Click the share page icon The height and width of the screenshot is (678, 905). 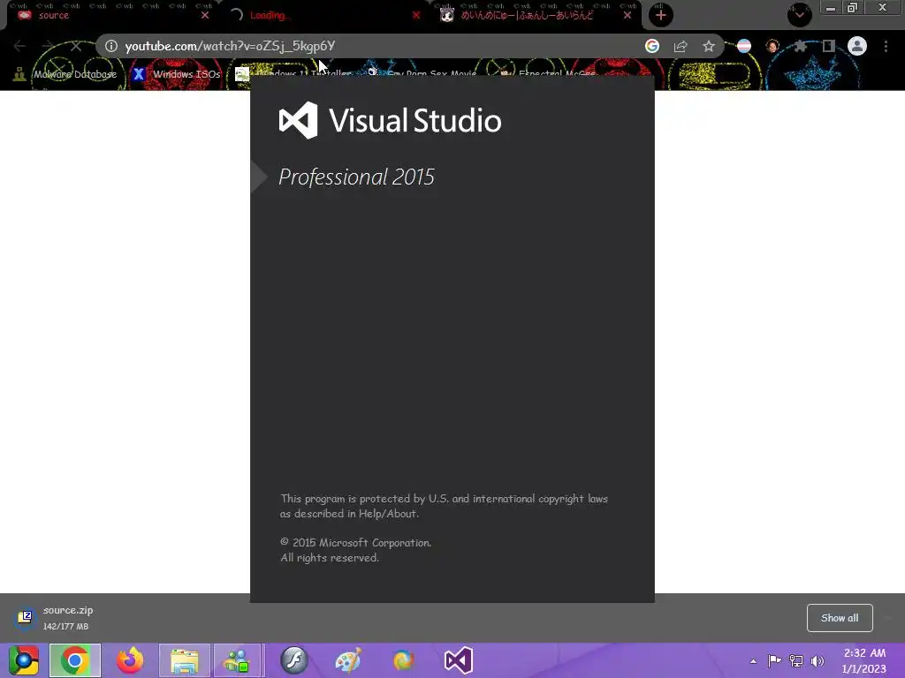pos(681,46)
